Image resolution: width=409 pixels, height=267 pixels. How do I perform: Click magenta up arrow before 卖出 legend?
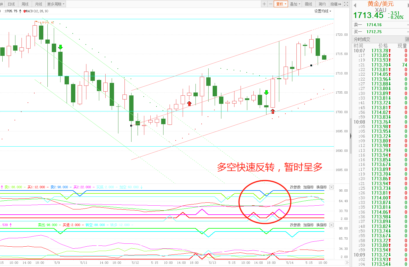11,225
